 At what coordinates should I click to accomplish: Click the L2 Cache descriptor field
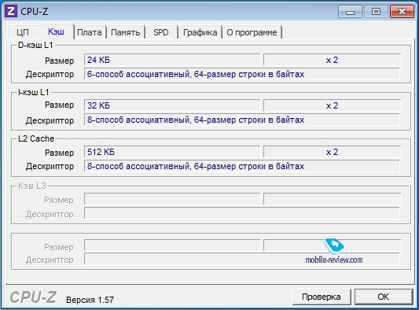242,166
